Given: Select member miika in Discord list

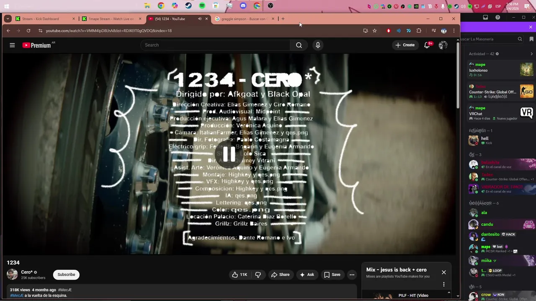Looking at the screenshot, I should tap(501, 261).
